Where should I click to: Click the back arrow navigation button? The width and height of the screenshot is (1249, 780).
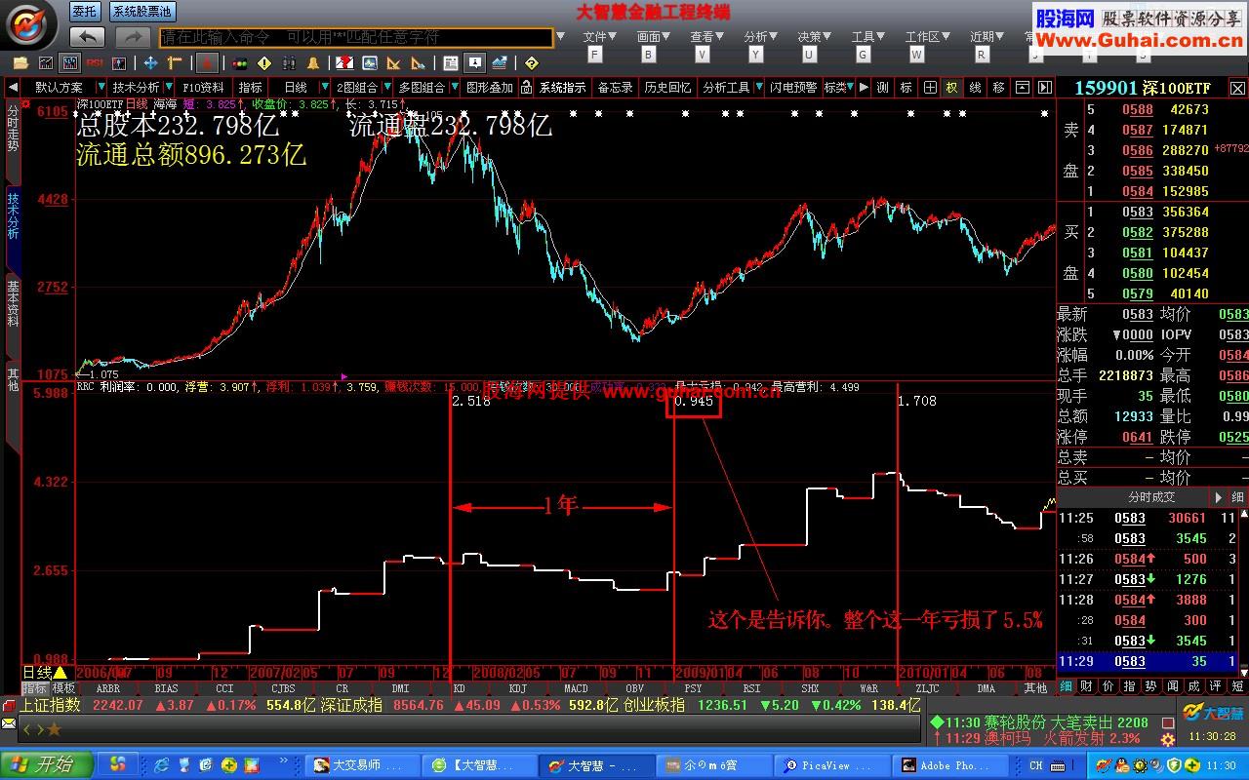pos(87,37)
